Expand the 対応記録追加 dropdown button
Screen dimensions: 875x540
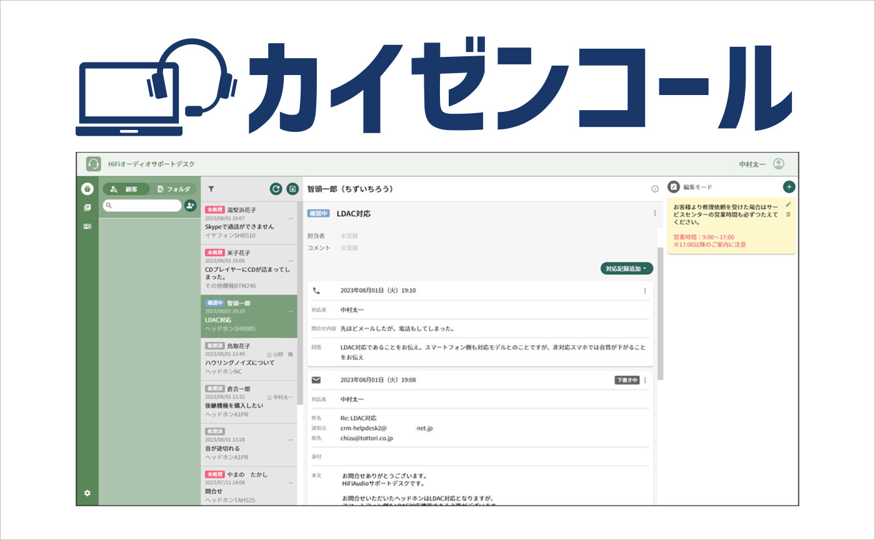tap(627, 268)
